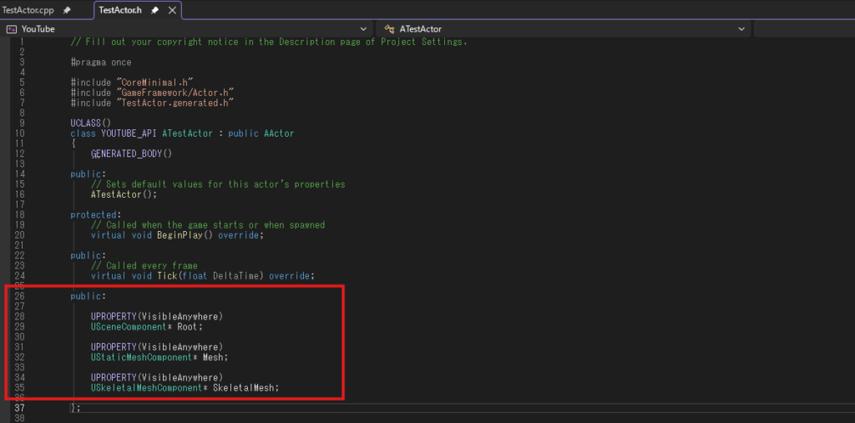Close the TestActor.h tab
The width and height of the screenshot is (855, 423).
[172, 10]
